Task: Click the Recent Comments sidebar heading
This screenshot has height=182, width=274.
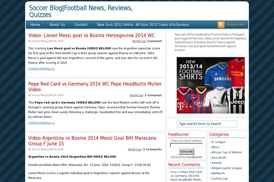Action: tap(184, 165)
